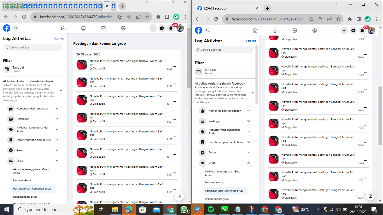
Task: Open Chrome menu dots in right window
Action: pyautogui.click(x=377, y=19)
